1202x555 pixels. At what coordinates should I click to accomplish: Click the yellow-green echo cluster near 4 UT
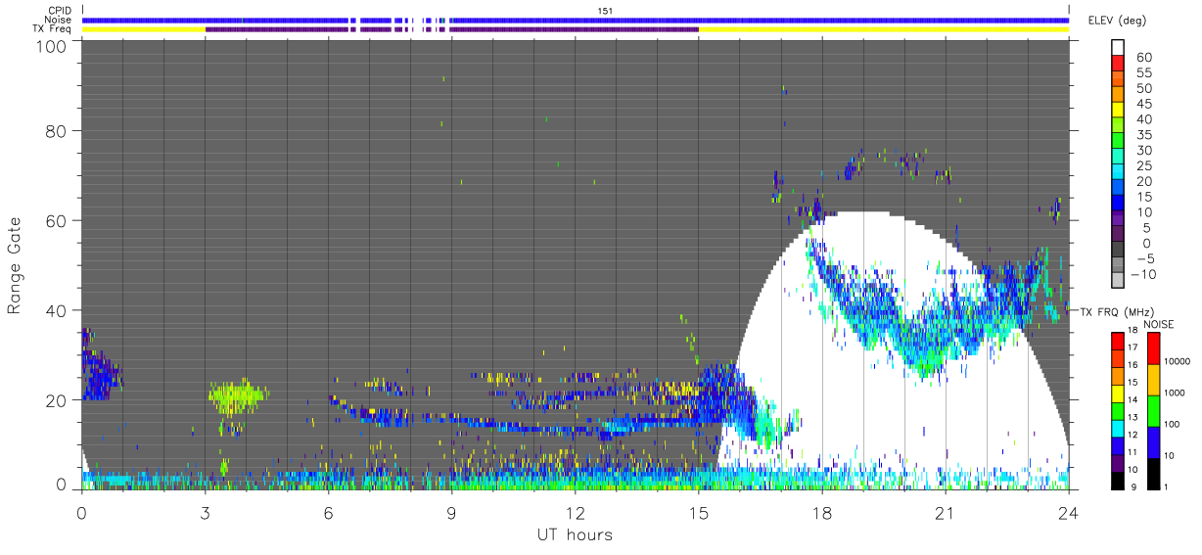238,396
